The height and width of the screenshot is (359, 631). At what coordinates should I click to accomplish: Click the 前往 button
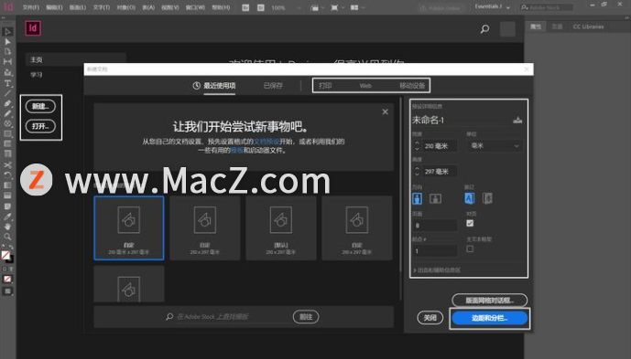click(x=306, y=317)
